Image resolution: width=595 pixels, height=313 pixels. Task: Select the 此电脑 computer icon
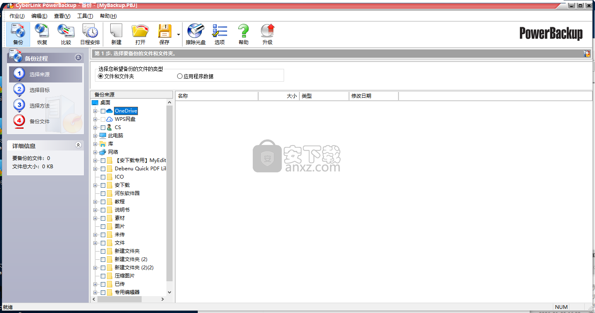pyautogui.click(x=103, y=136)
